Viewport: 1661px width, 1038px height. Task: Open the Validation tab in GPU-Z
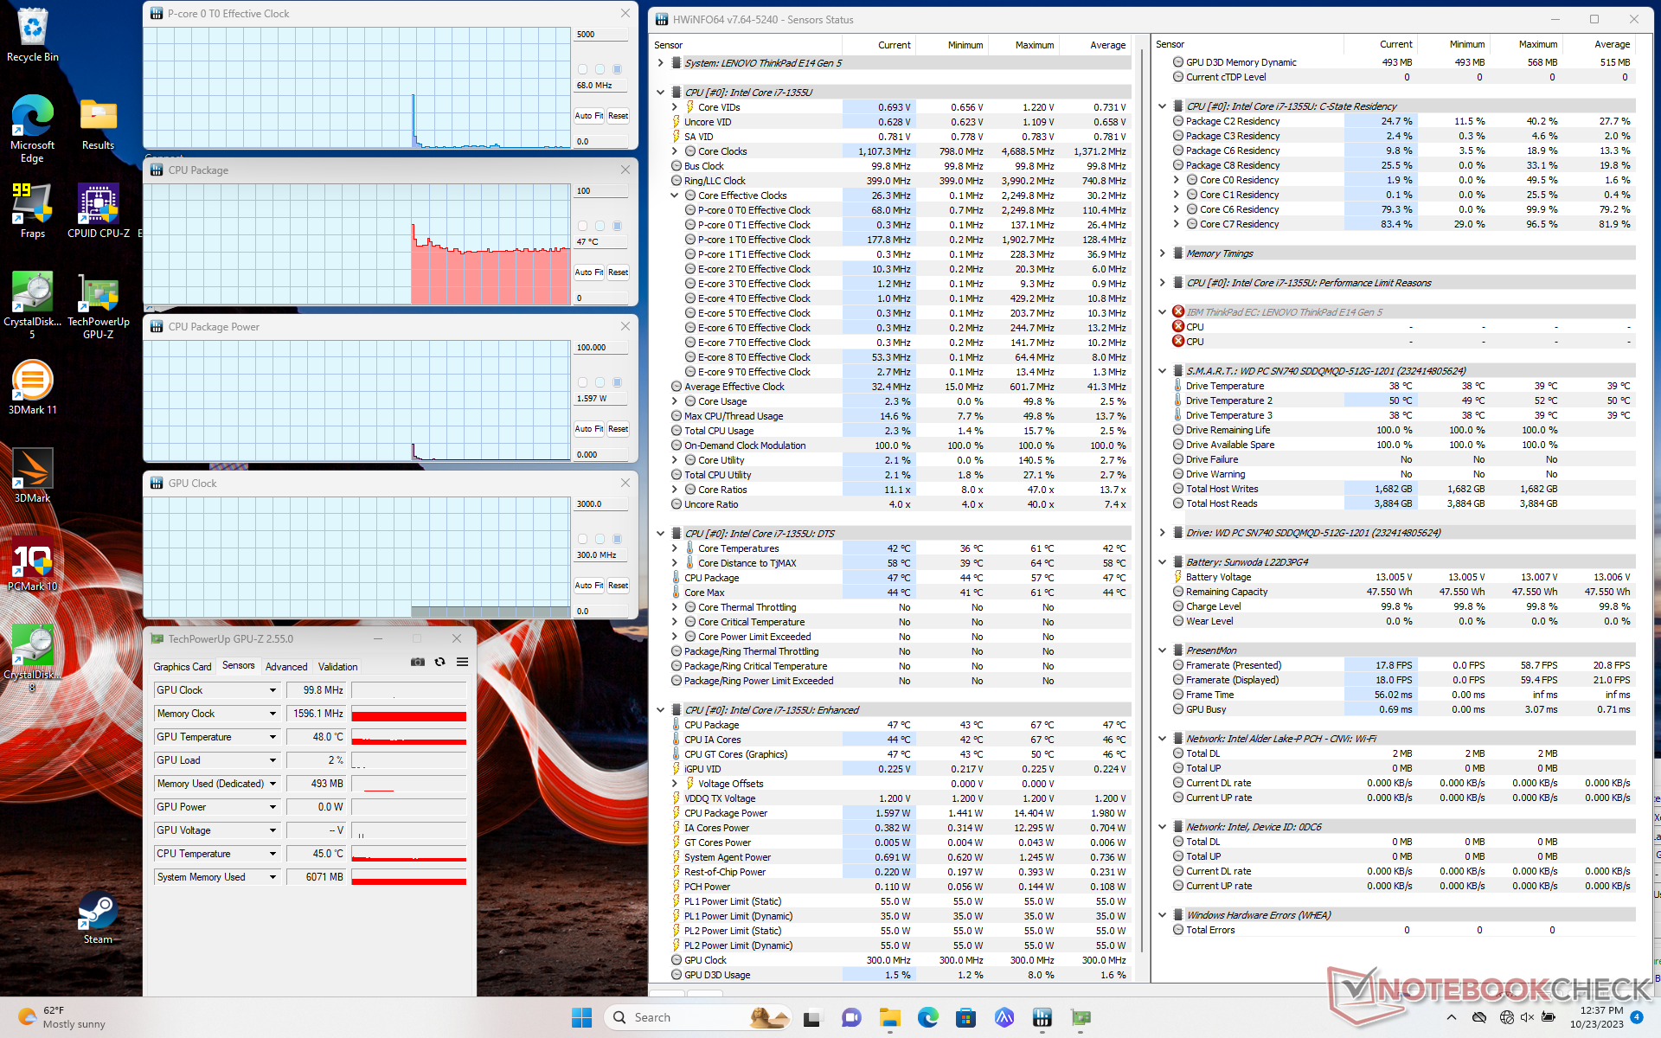pyautogui.click(x=337, y=667)
